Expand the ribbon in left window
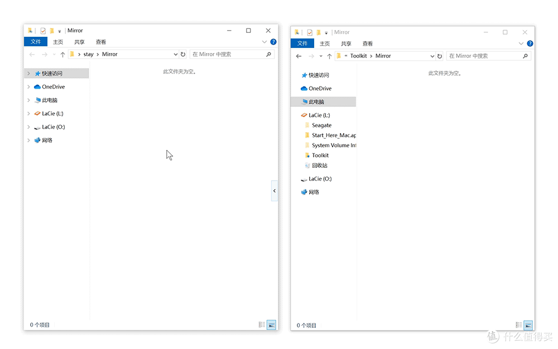The image size is (558, 349). (x=264, y=42)
